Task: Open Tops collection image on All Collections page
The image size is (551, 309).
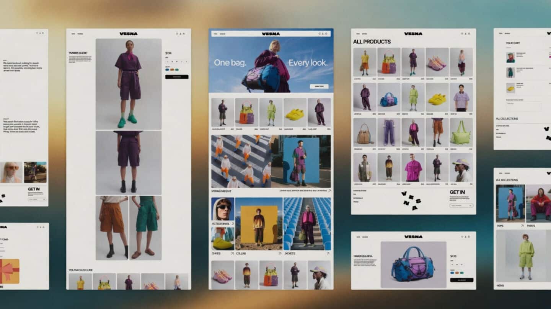Action: pos(510,203)
